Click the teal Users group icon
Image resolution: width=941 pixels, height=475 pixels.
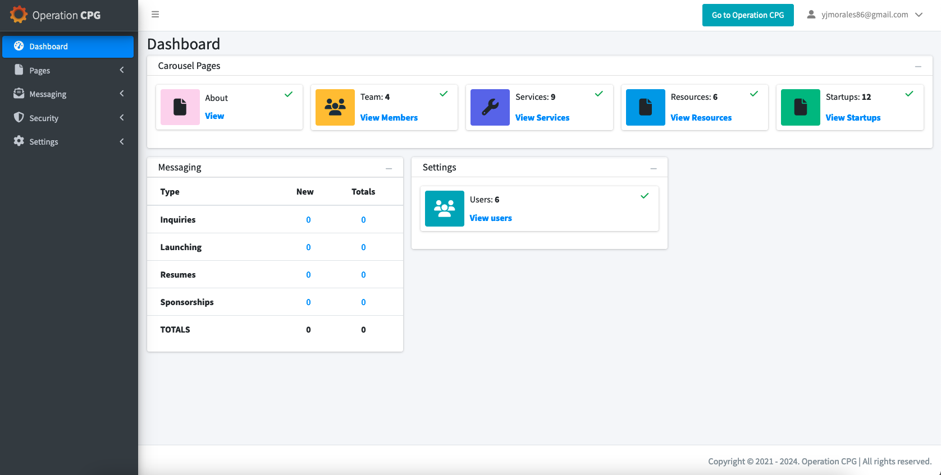click(445, 209)
